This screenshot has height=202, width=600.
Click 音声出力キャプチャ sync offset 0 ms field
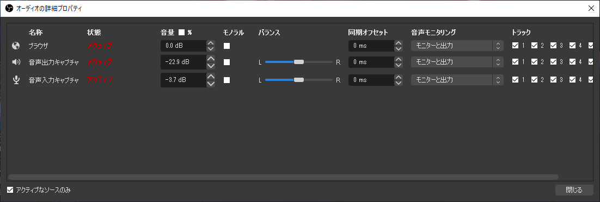coord(371,62)
